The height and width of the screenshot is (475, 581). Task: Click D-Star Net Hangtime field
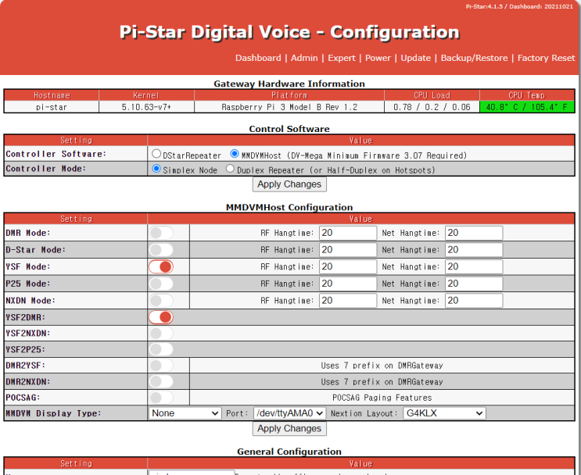click(474, 250)
